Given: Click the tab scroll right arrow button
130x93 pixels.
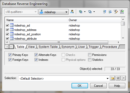Looking at the screenshot, I should coord(11,47).
